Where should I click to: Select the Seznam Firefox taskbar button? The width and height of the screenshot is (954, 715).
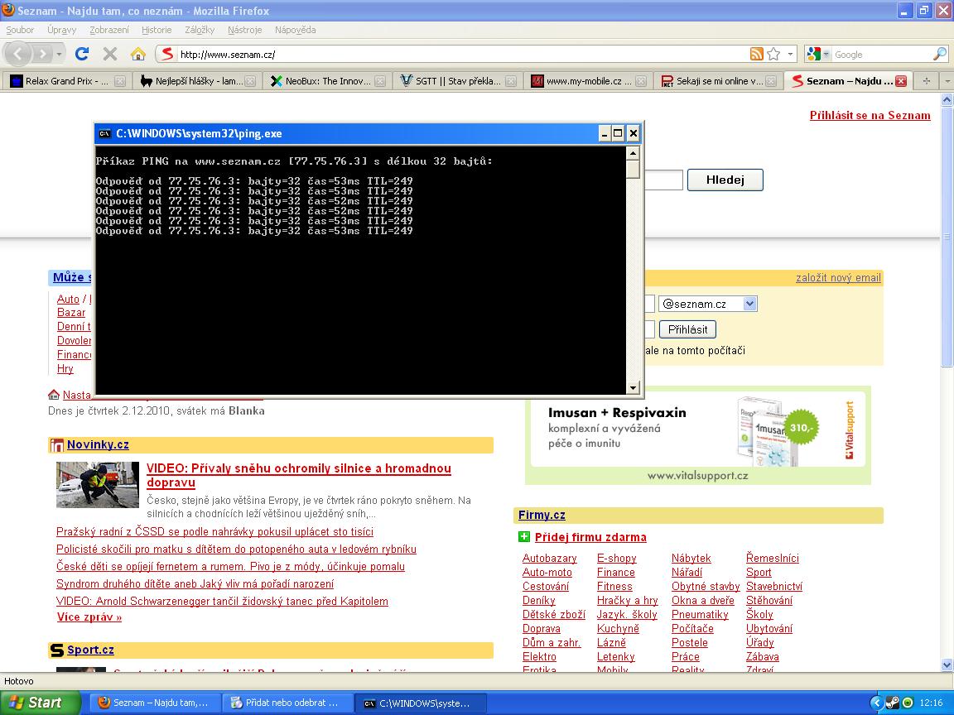click(x=155, y=703)
